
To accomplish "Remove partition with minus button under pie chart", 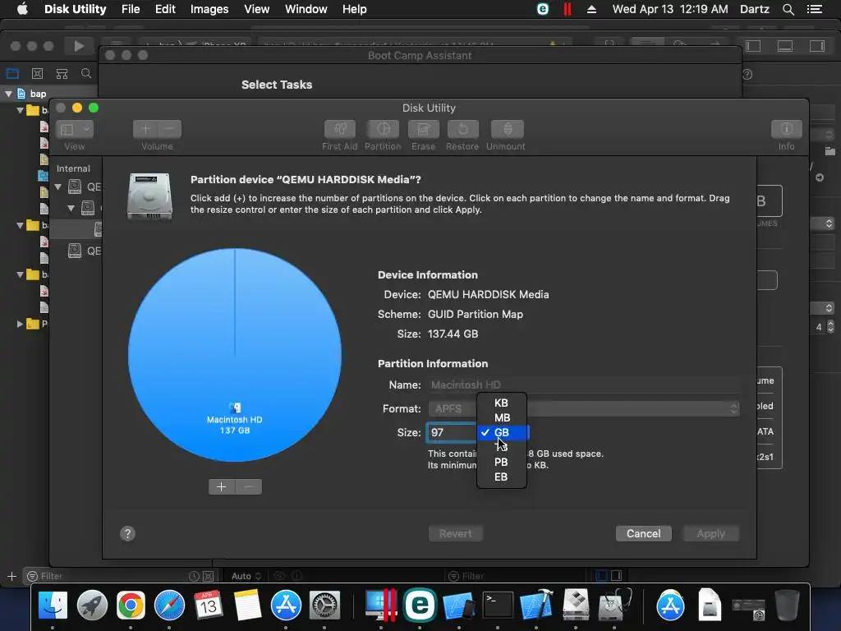I will pos(248,486).
